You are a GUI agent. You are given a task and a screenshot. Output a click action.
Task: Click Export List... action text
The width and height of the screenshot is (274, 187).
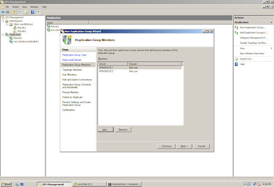[x=247, y=59]
